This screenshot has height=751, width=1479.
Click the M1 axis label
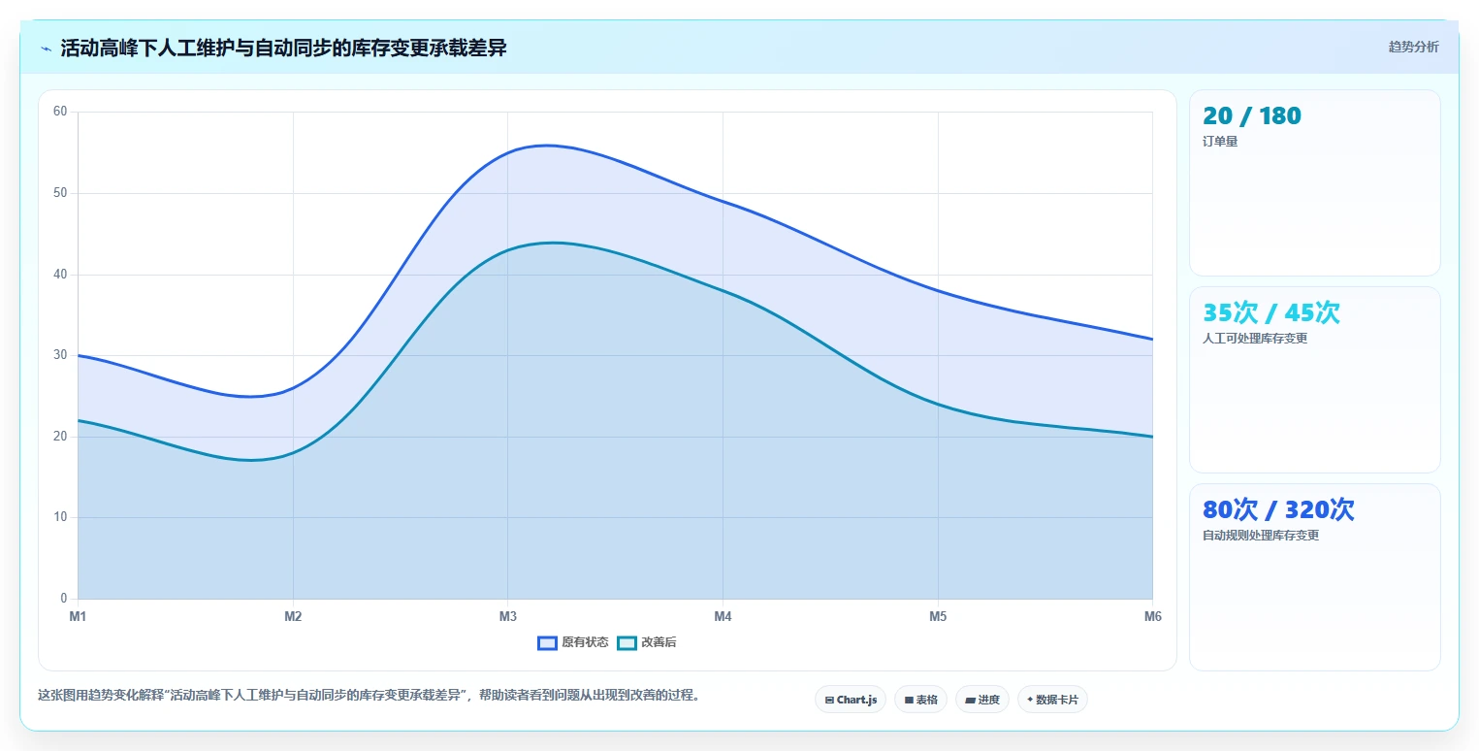pos(78,616)
